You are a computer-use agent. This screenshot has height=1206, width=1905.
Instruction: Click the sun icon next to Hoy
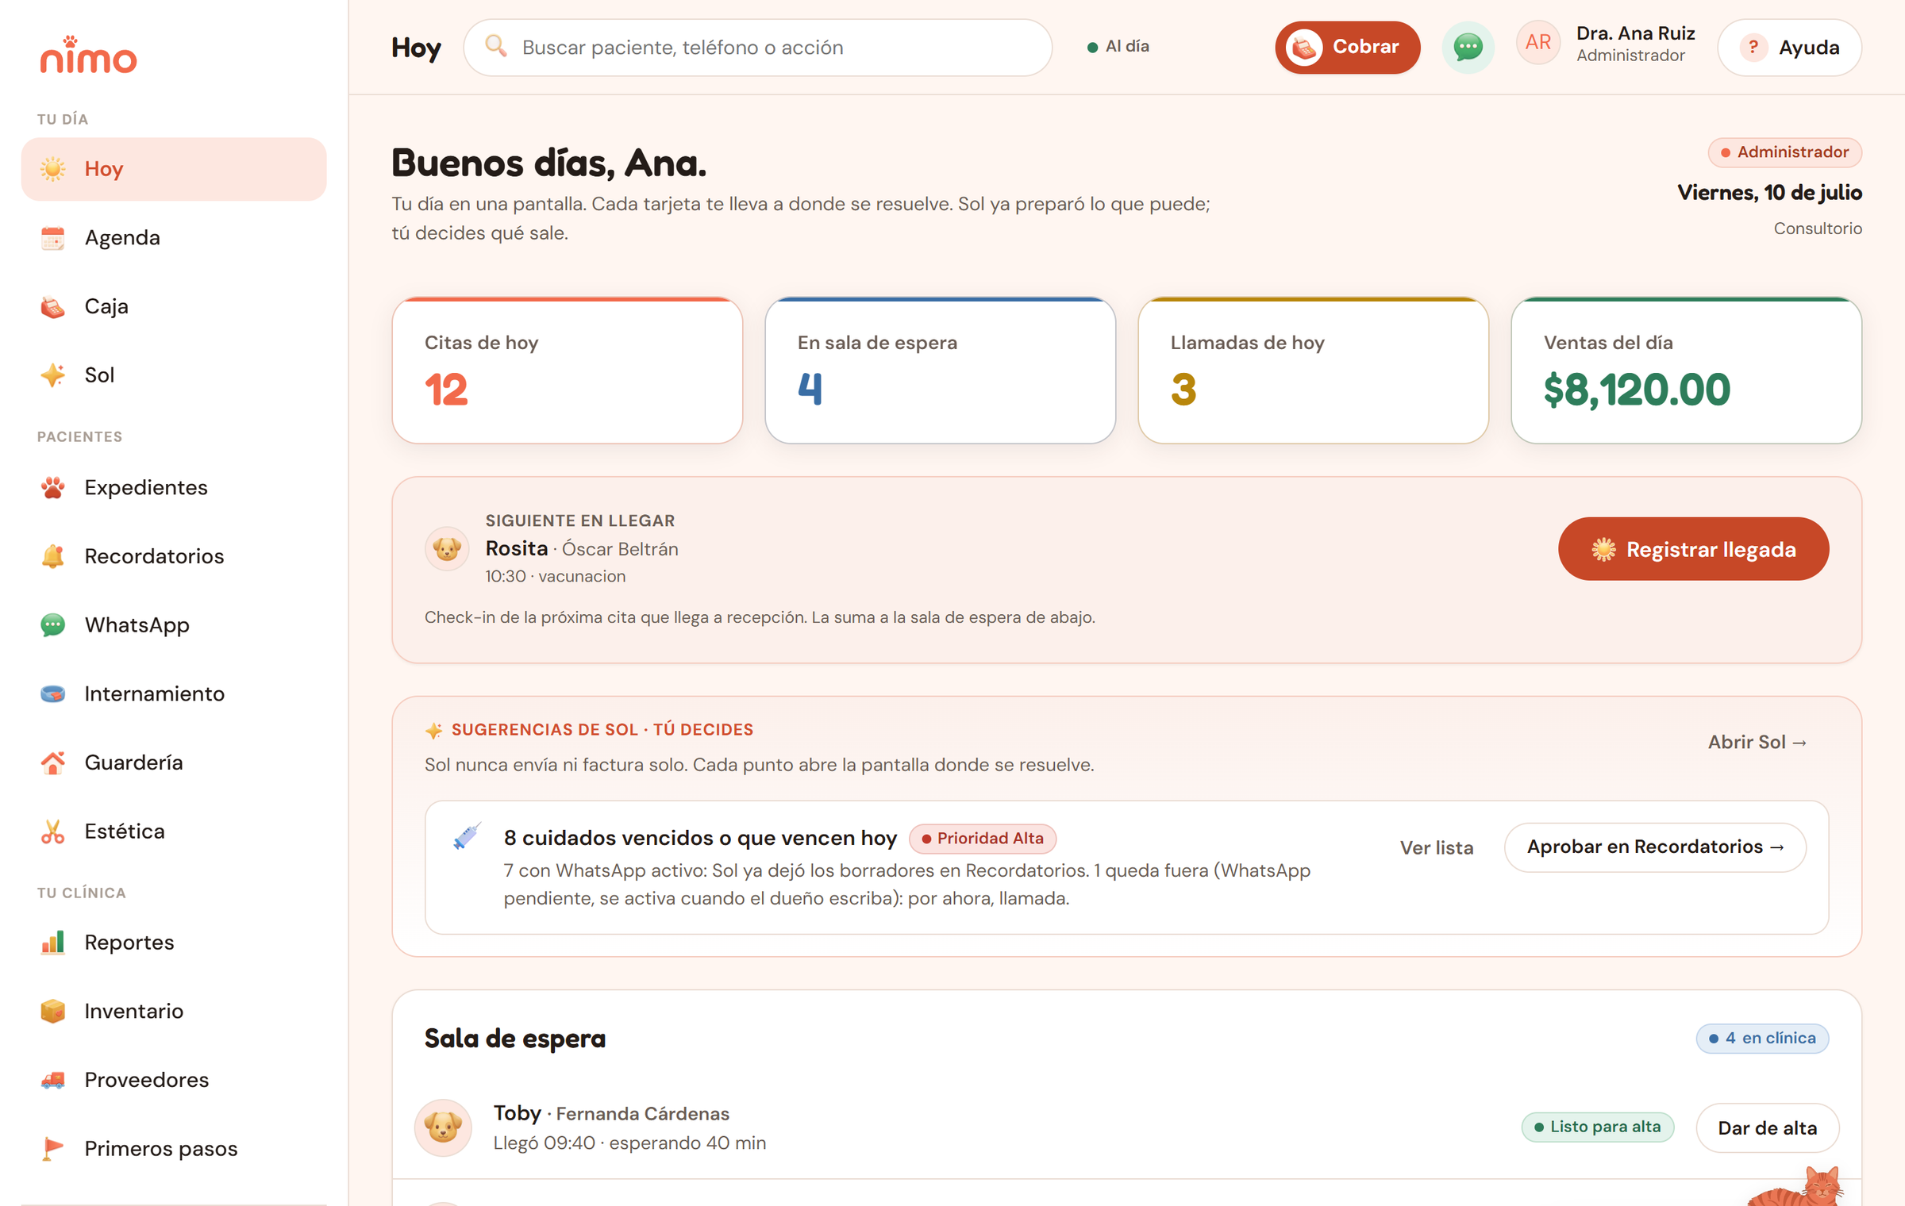(x=53, y=169)
